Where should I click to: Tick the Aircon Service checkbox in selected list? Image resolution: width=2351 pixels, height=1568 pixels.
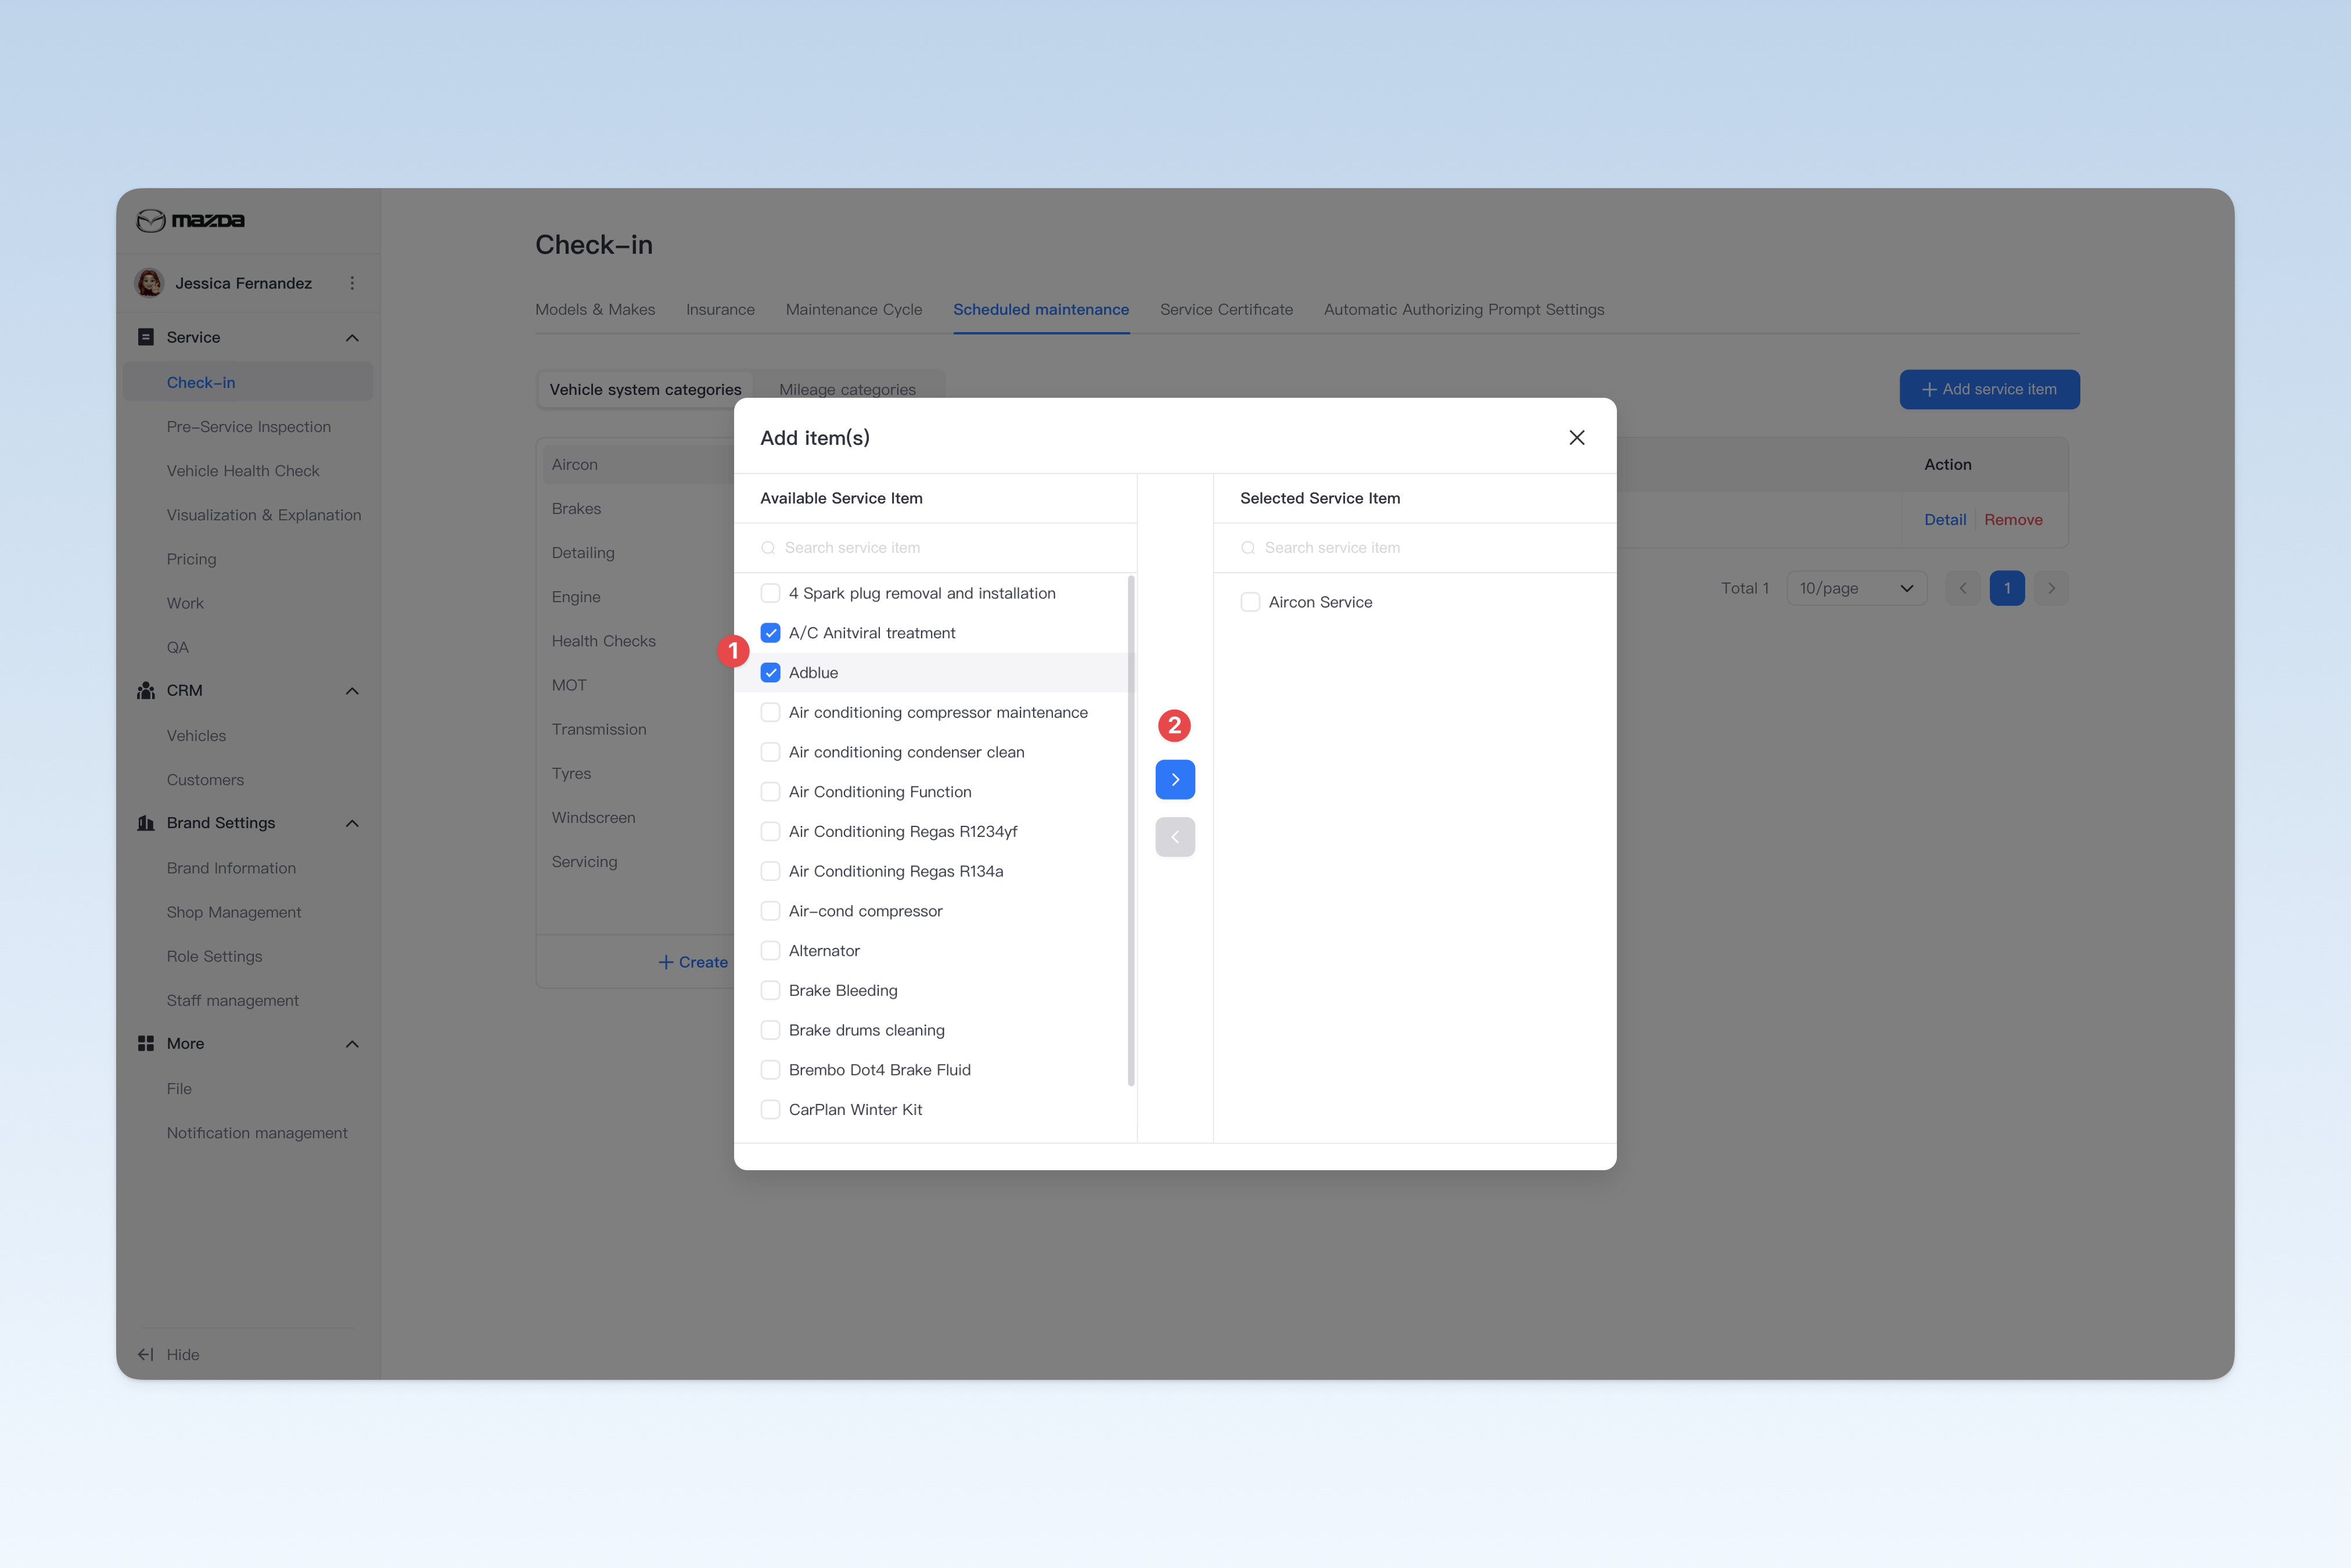click(1250, 602)
